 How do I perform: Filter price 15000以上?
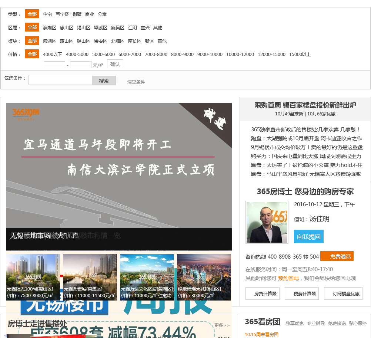[300, 55]
